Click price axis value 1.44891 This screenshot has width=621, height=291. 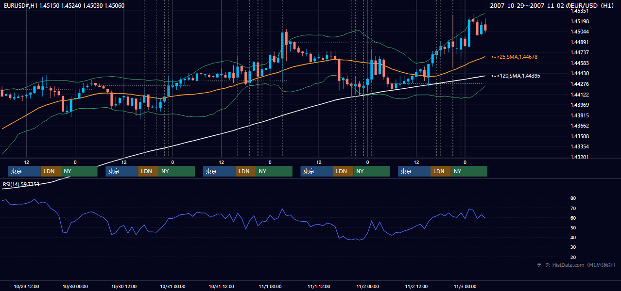pyautogui.click(x=579, y=42)
